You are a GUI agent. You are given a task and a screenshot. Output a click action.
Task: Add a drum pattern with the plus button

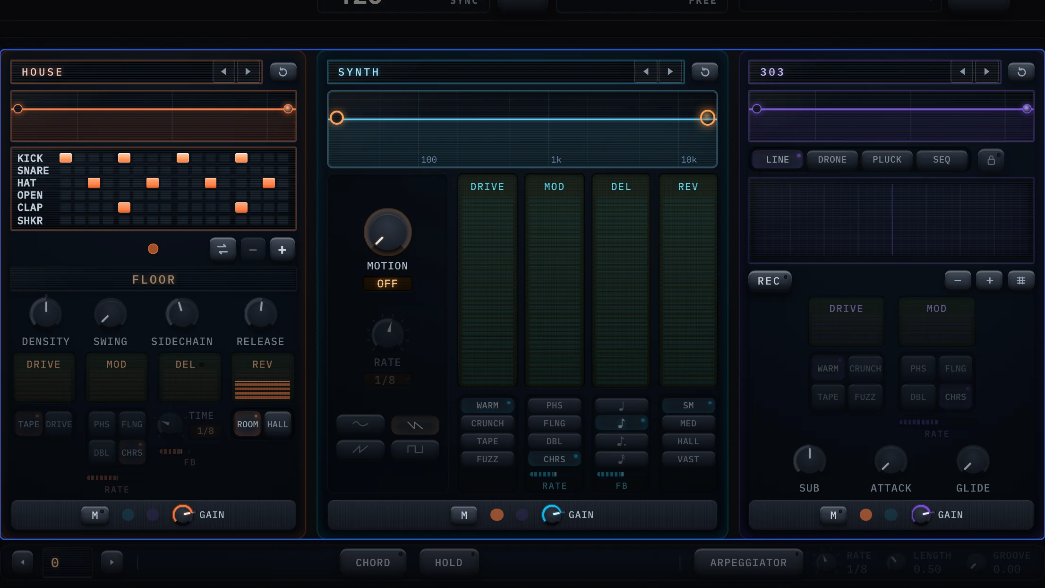click(x=282, y=250)
